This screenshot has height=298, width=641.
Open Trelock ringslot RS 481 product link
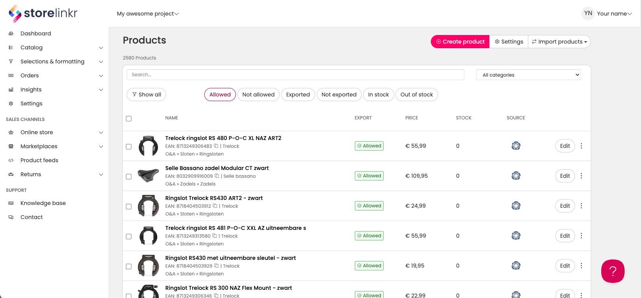(x=236, y=228)
